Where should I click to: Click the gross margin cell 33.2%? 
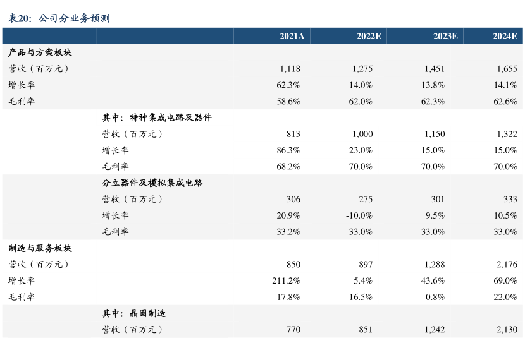(288, 232)
